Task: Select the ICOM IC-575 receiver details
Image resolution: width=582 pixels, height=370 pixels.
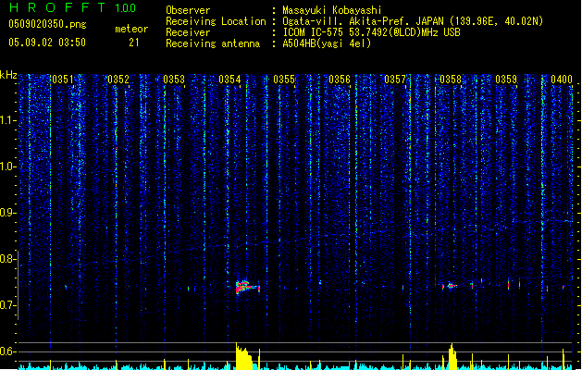Action: (371, 32)
